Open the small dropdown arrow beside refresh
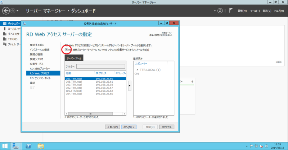The height and width of the screenshot is (150, 288). 215,11
